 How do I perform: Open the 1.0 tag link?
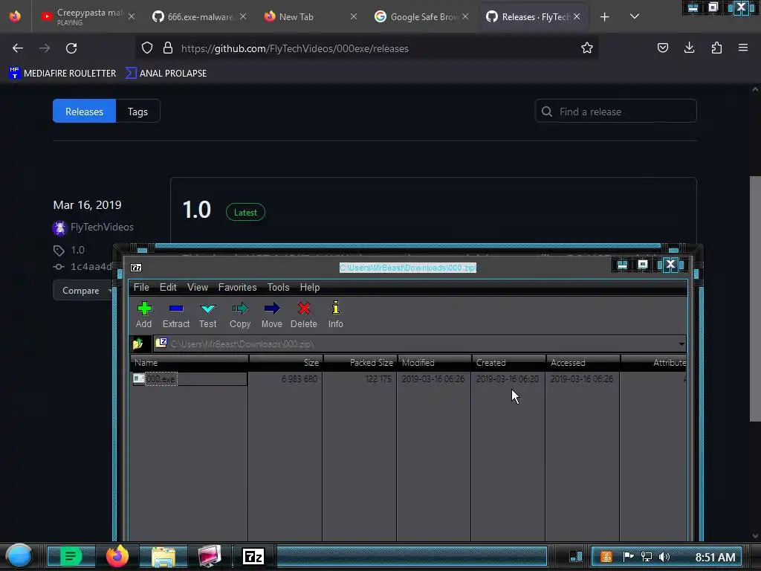77,250
